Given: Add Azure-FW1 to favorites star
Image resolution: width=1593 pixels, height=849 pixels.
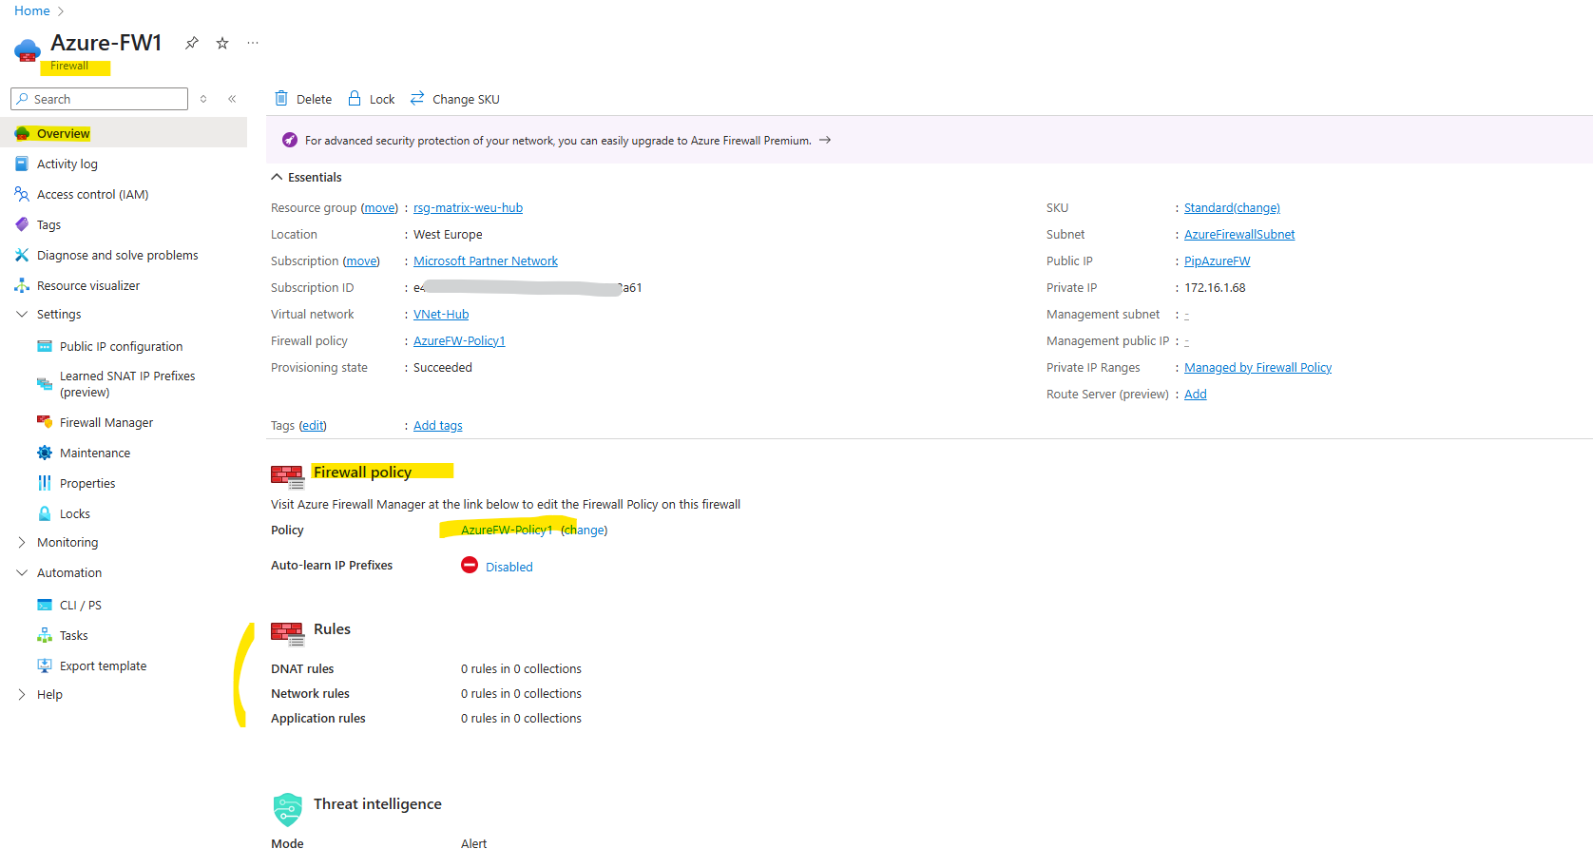Looking at the screenshot, I should coord(222,43).
